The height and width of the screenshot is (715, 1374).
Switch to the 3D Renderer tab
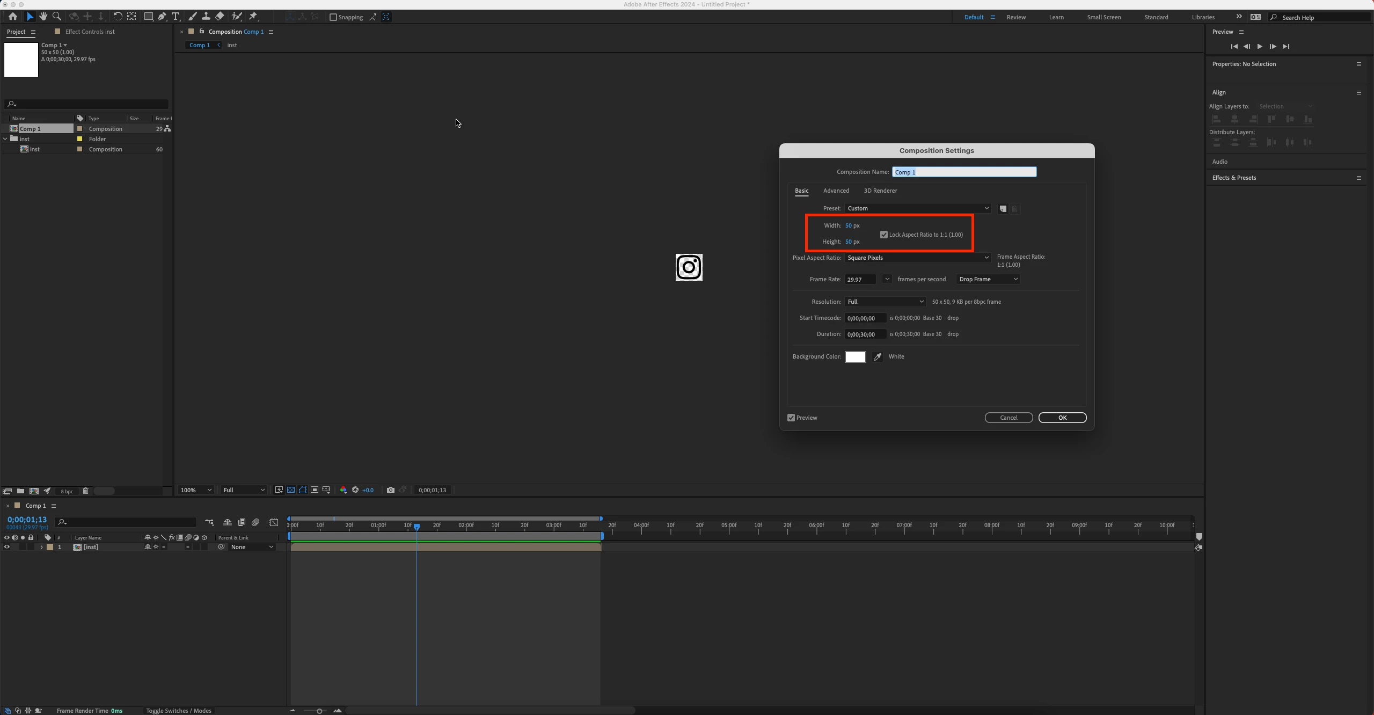[x=880, y=191]
